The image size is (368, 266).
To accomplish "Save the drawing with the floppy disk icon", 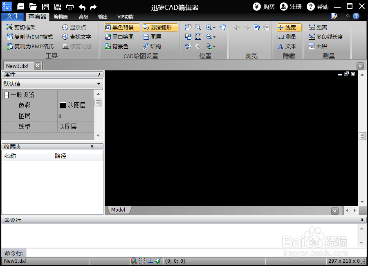I will coord(45,7).
